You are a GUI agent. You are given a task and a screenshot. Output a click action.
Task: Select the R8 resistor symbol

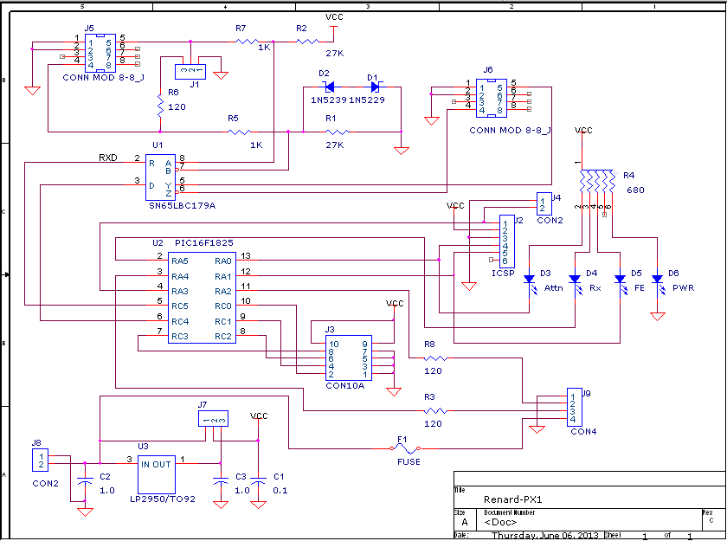tap(435, 358)
